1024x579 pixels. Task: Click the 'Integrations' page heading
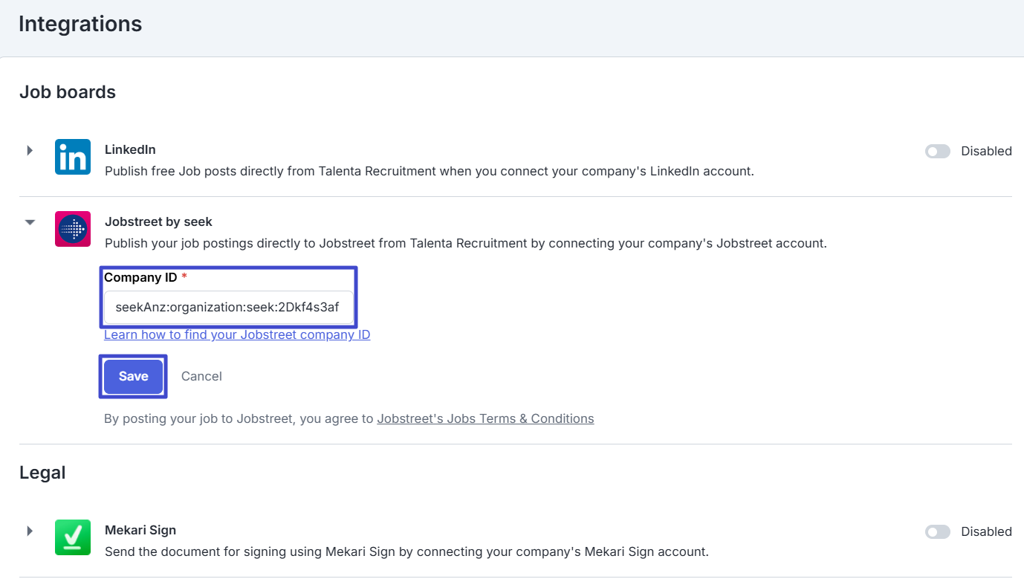[80, 24]
